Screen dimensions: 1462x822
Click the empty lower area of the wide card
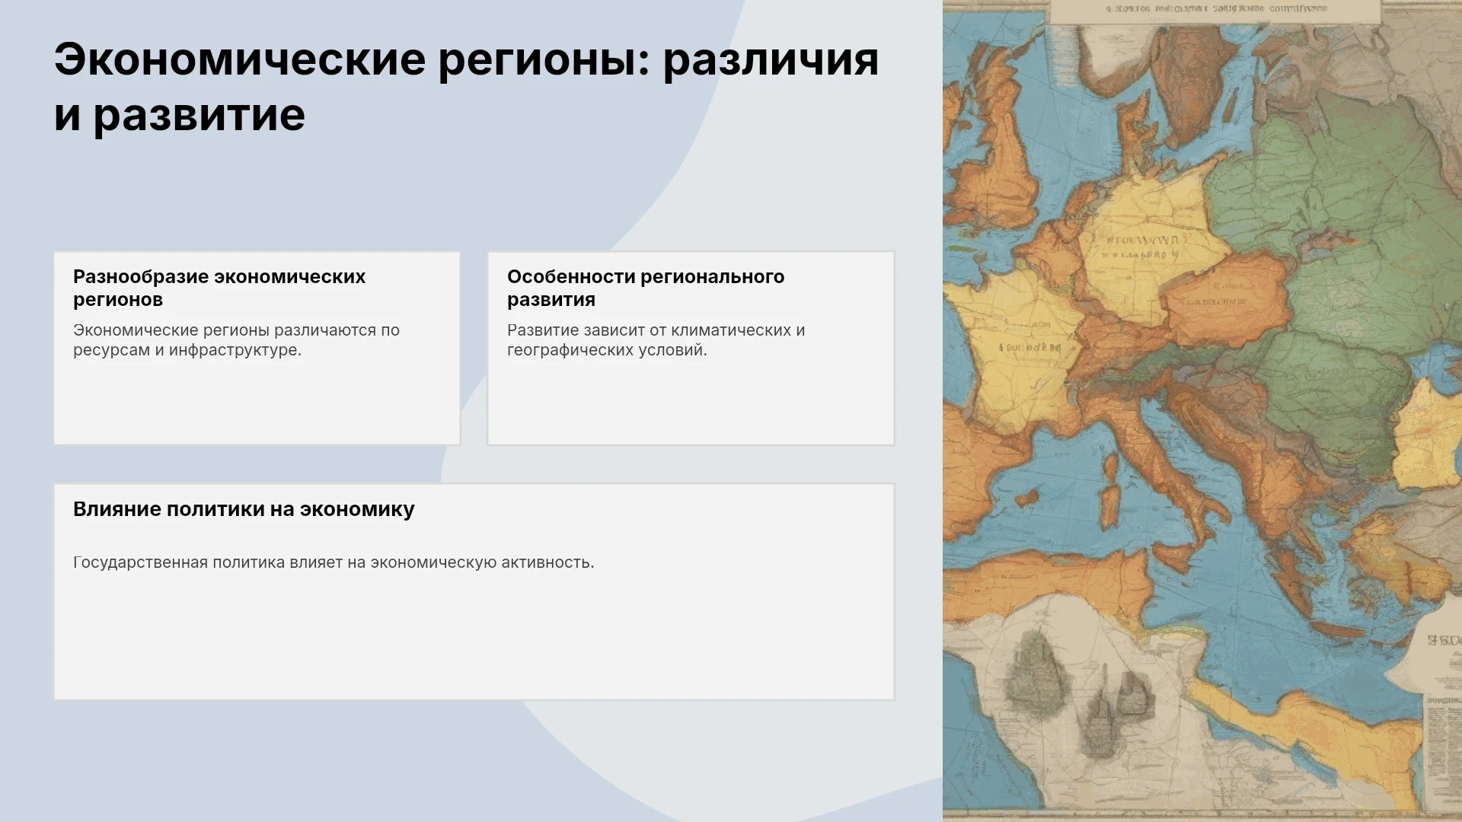point(474,639)
